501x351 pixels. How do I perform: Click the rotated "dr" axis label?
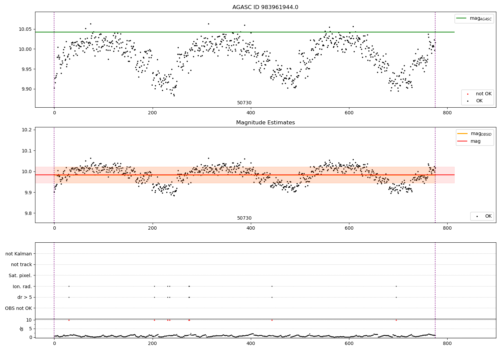(x=22, y=329)
